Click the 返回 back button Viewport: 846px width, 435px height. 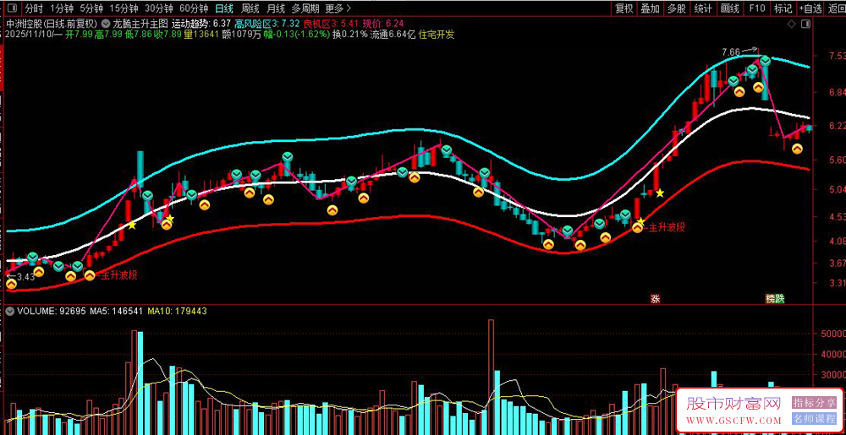[835, 8]
